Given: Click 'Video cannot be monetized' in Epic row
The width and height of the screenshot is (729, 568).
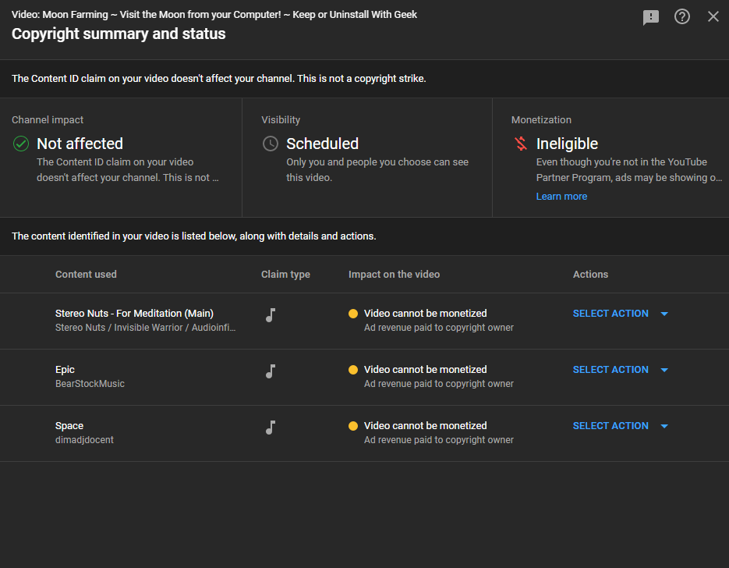Looking at the screenshot, I should tap(426, 370).
